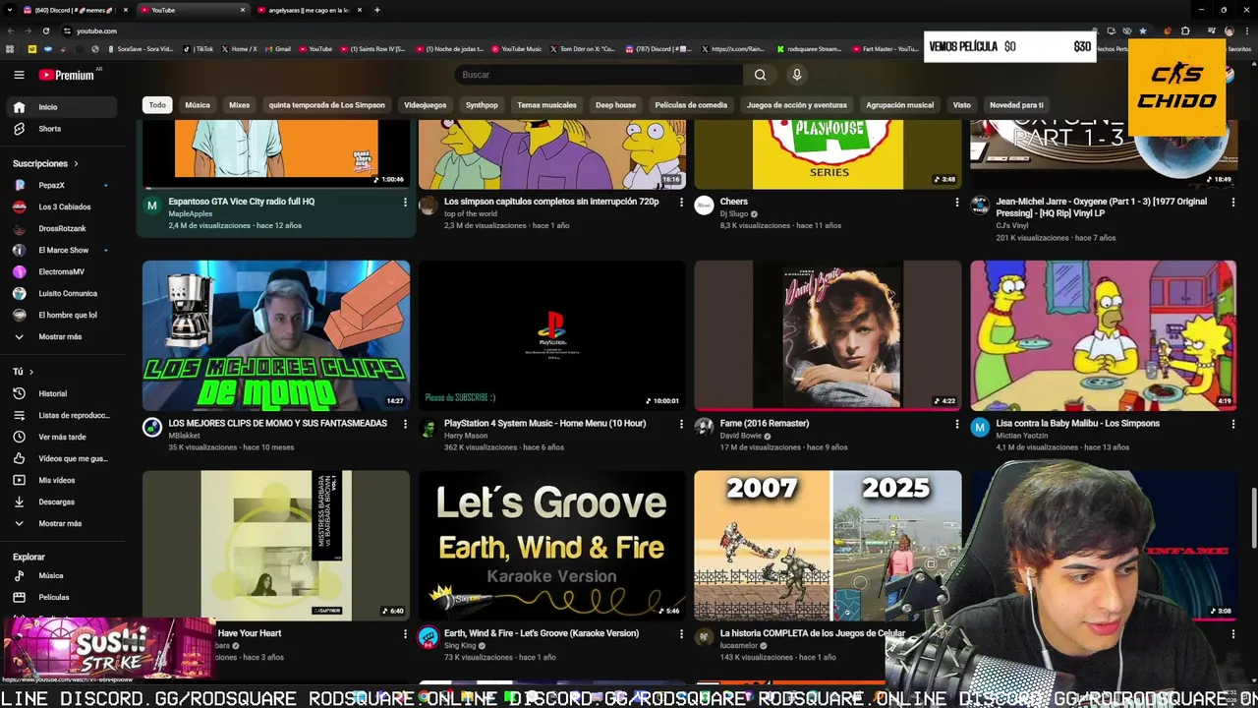Open options menu for LOS MEJORES CLIPS DE MOMO

coord(405,424)
